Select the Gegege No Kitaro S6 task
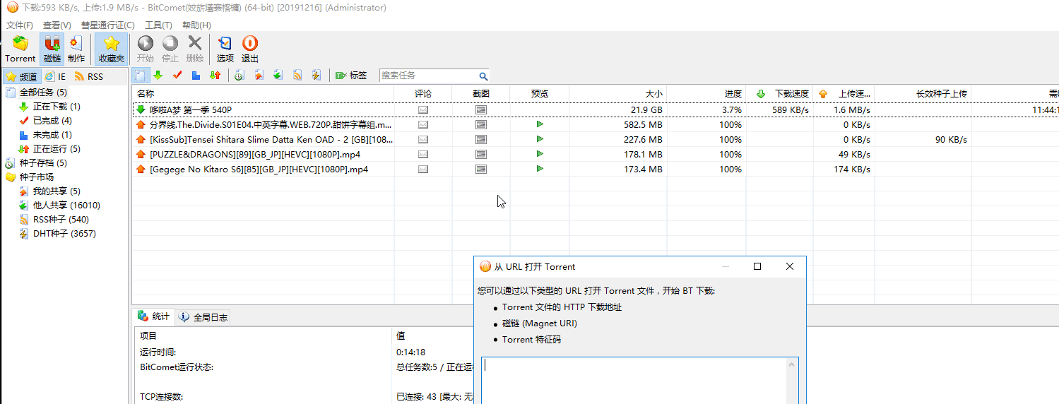 pyautogui.click(x=596, y=169)
